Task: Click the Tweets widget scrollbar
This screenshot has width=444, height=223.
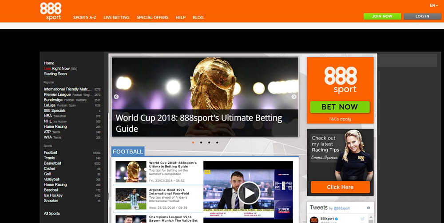Action: pyautogui.click(x=372, y=219)
